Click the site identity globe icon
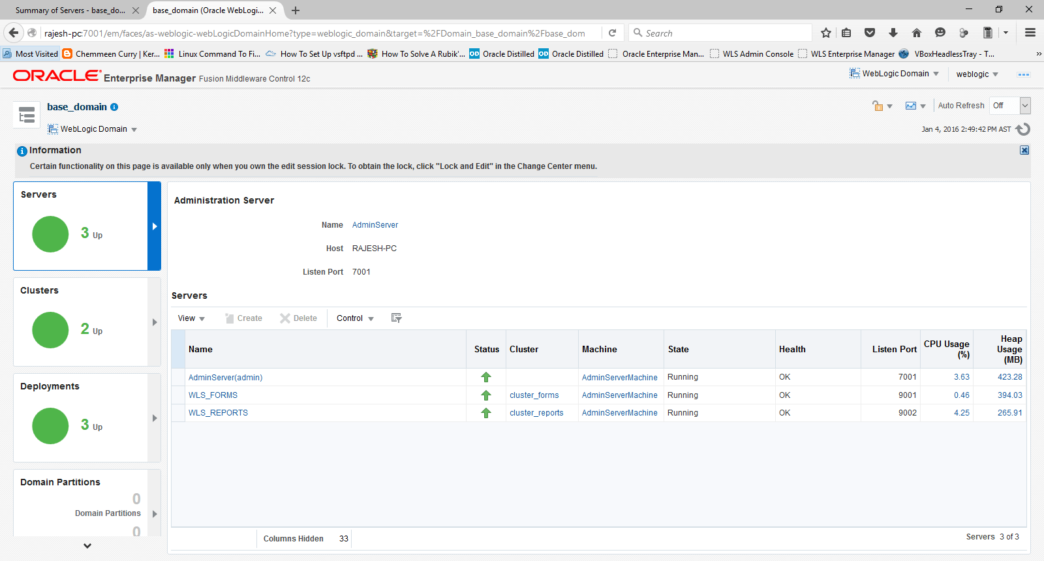Viewport: 1044px width, 561px height. (32, 33)
